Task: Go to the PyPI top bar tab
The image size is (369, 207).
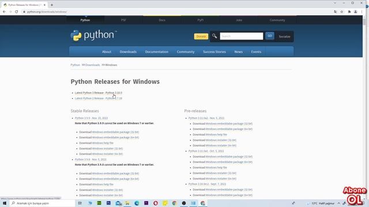Action: pos(200,20)
